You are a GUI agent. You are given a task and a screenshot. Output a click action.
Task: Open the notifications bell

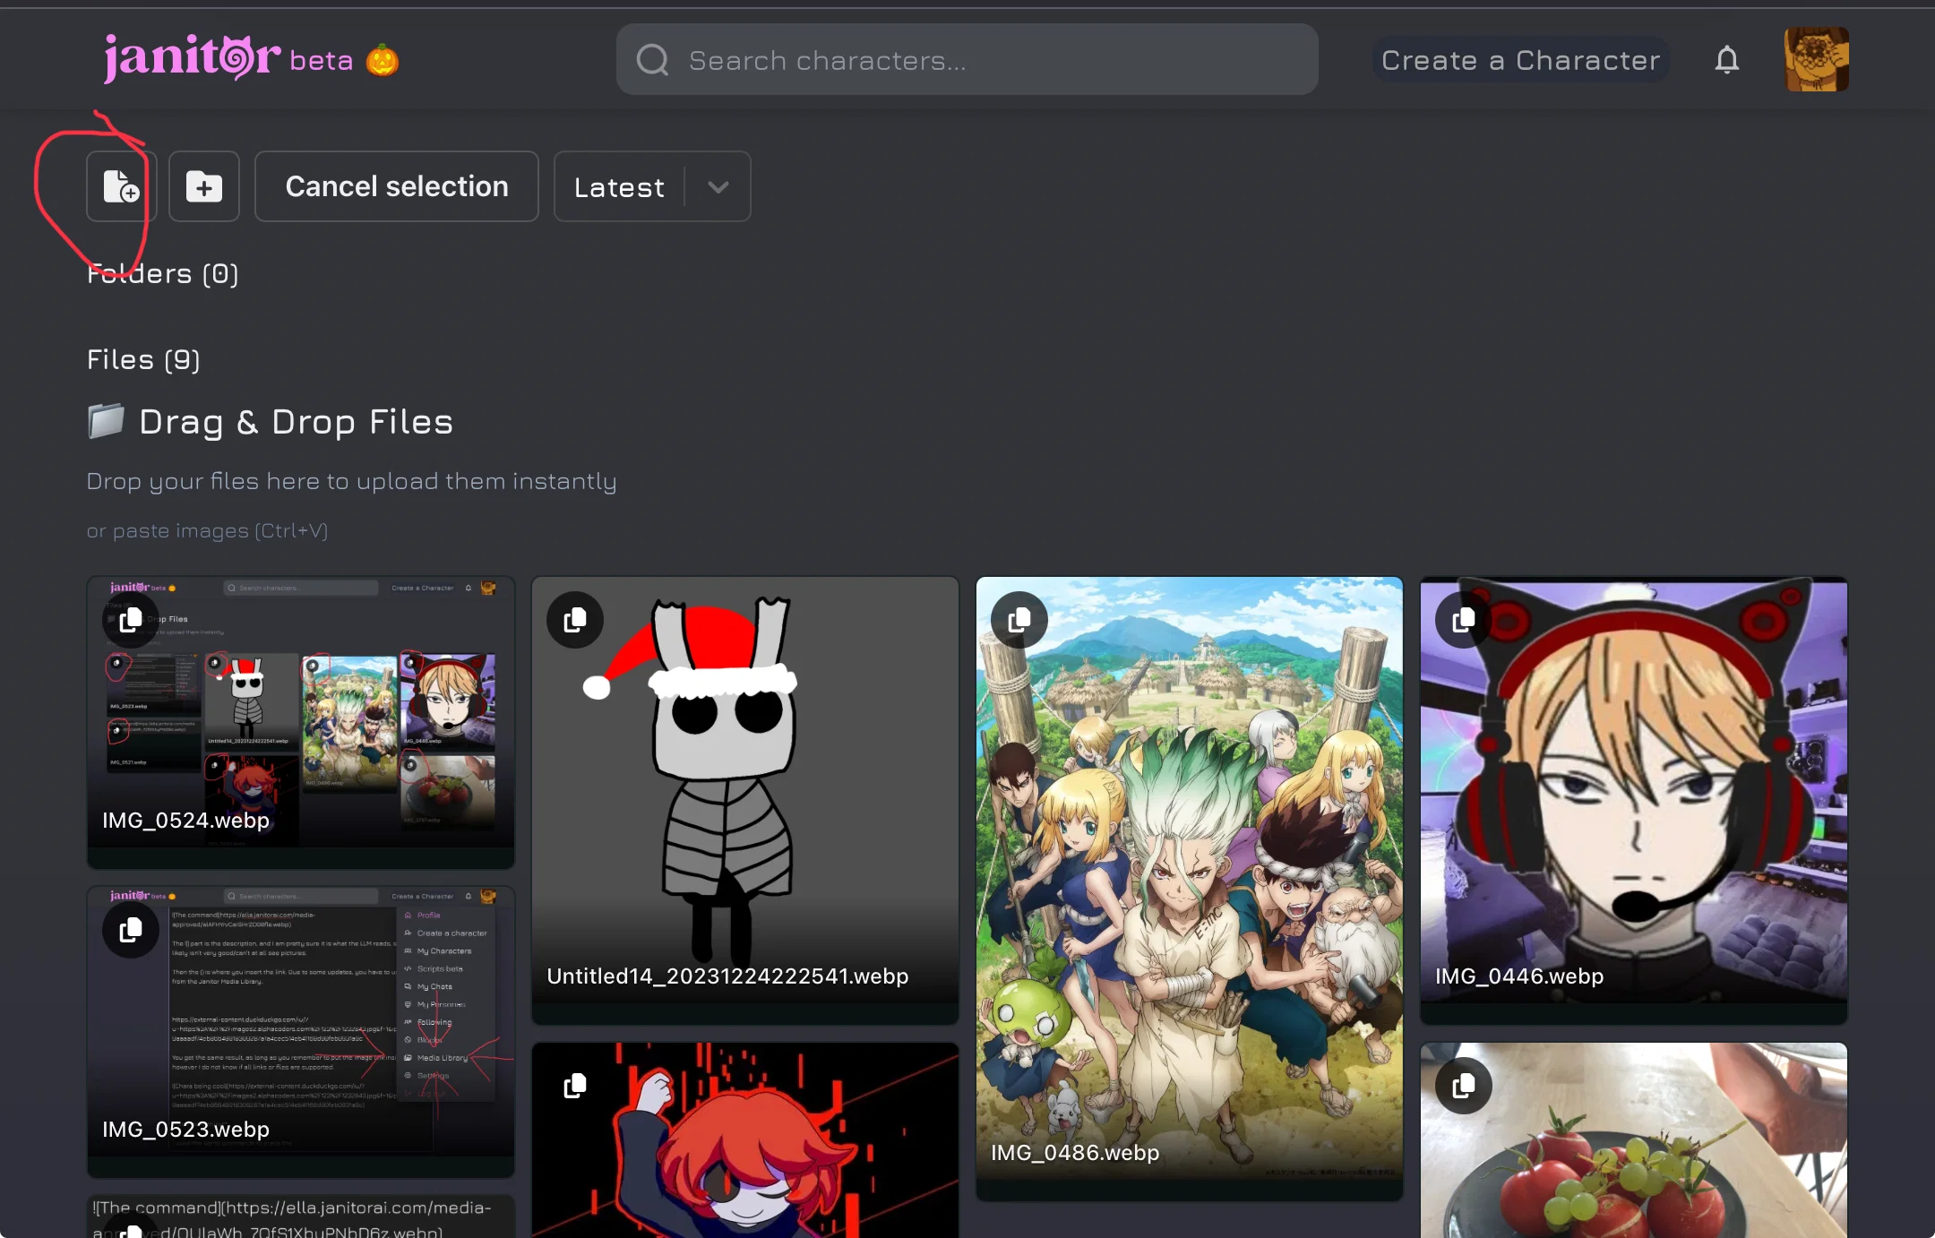[x=1727, y=60]
